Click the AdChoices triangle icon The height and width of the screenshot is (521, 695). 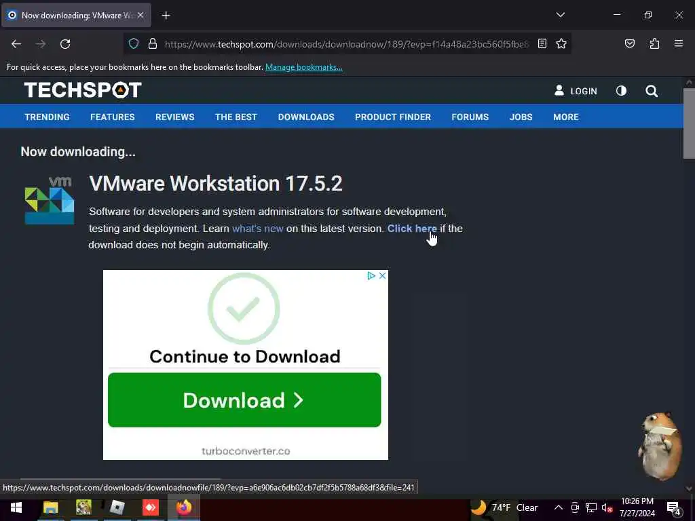(x=371, y=275)
